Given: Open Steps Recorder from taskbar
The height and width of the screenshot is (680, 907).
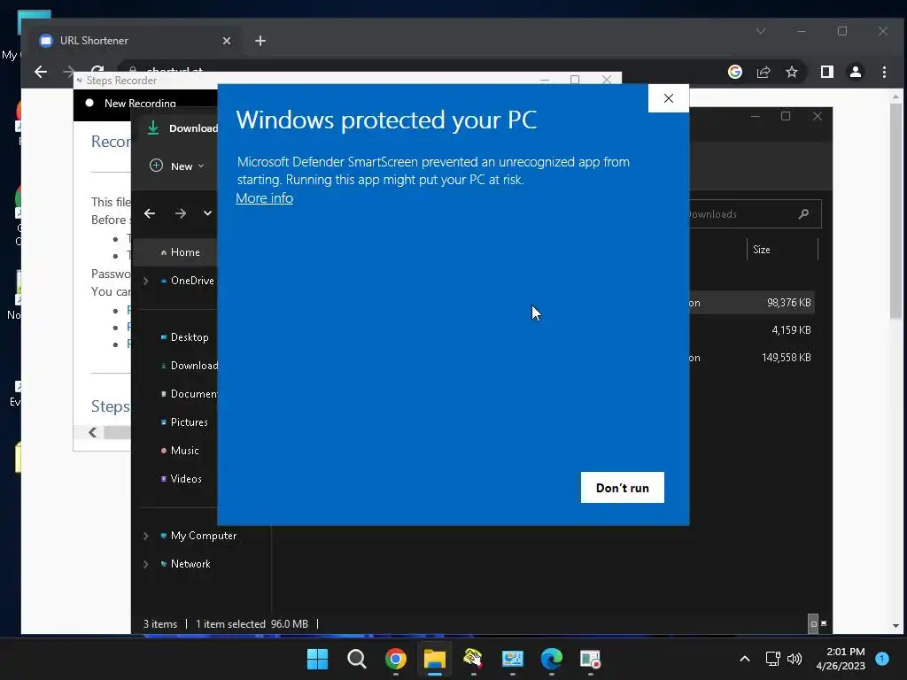Looking at the screenshot, I should point(591,659).
